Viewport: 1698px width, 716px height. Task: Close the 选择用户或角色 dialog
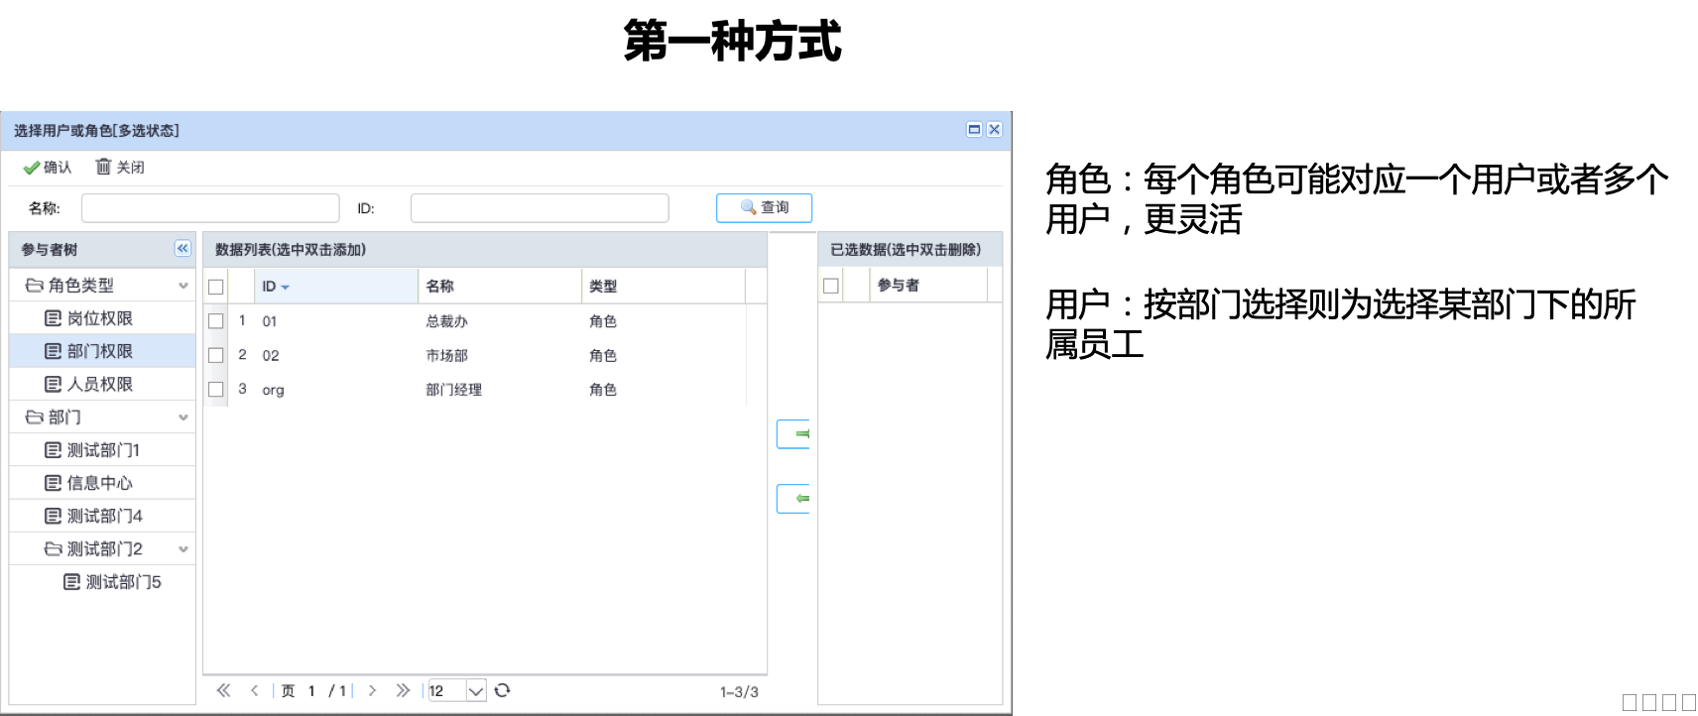[x=994, y=130]
